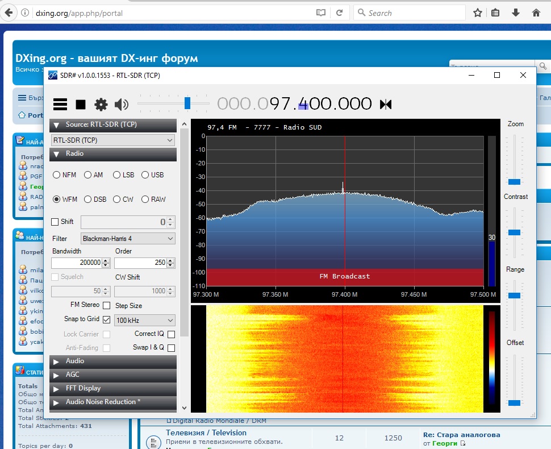Mute audio with the speaker icon
The image size is (551, 449).
(x=121, y=105)
